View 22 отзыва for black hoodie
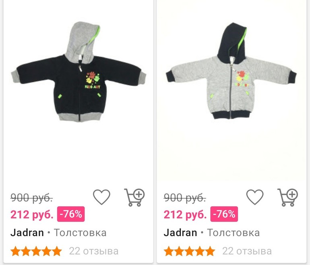Viewport: 310px width, 265px height. click(94, 251)
